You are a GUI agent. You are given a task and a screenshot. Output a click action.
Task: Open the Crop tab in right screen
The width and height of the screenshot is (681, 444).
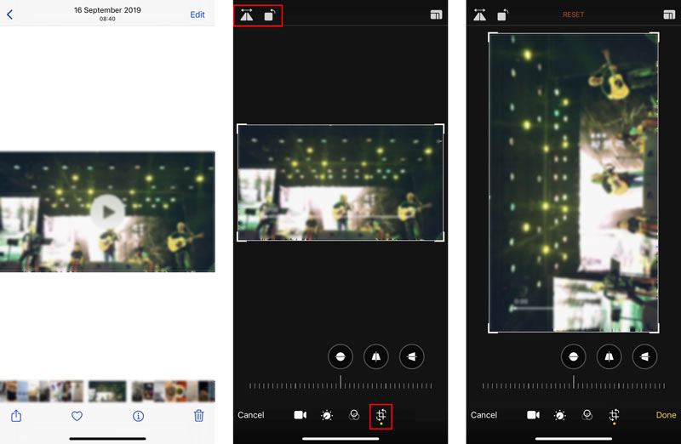click(614, 416)
